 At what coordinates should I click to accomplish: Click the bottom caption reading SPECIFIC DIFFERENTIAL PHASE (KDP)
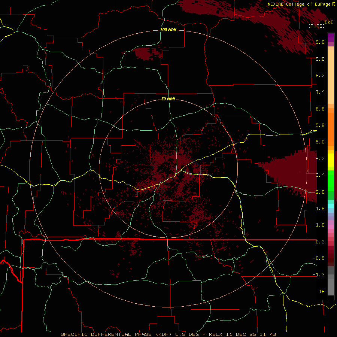[x=116, y=334]
